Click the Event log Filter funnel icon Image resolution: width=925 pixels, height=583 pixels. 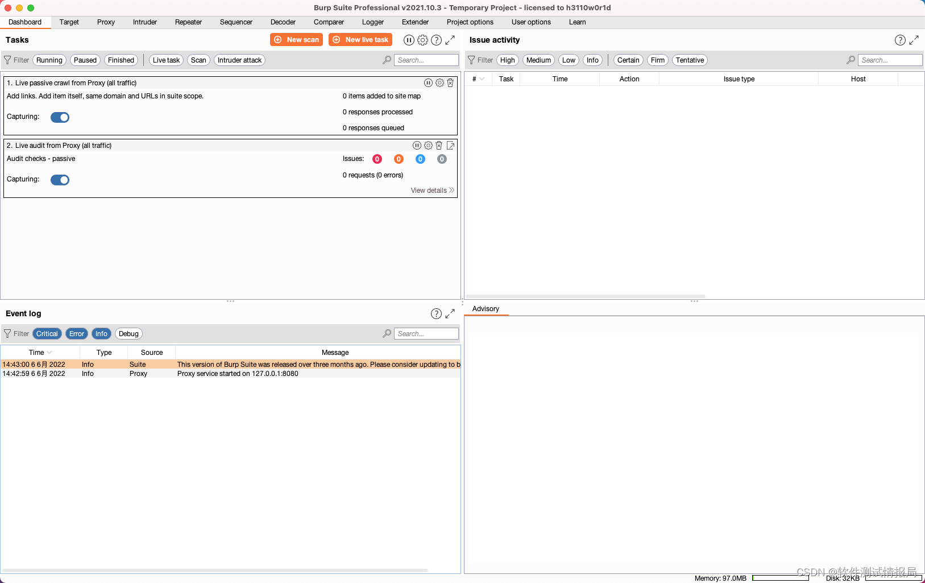(7, 333)
